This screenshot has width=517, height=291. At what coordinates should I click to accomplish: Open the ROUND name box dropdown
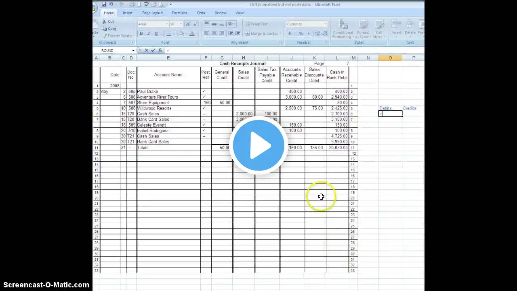click(133, 51)
